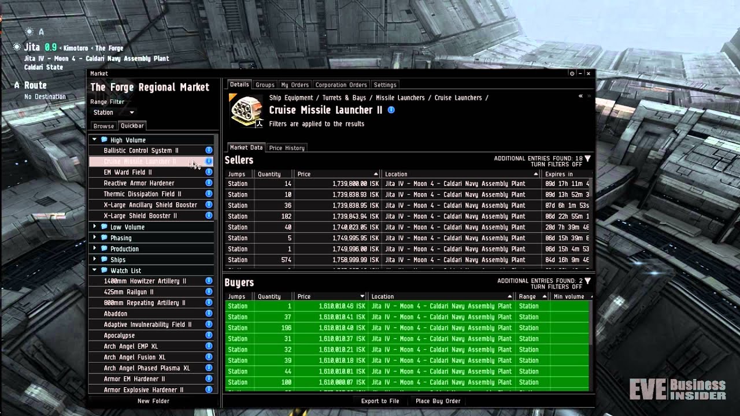Open info icon for Abaddon
740x416 pixels.
[x=209, y=314]
